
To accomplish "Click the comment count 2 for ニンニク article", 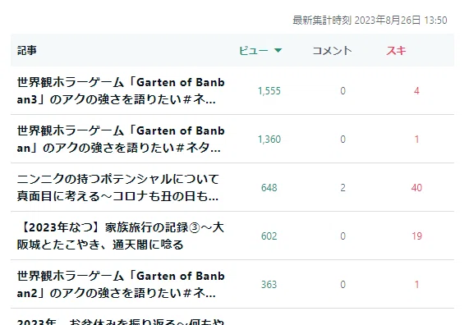I will coord(343,188).
